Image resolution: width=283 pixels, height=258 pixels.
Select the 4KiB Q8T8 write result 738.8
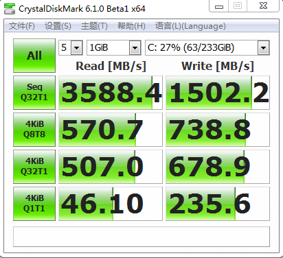coord(218,130)
